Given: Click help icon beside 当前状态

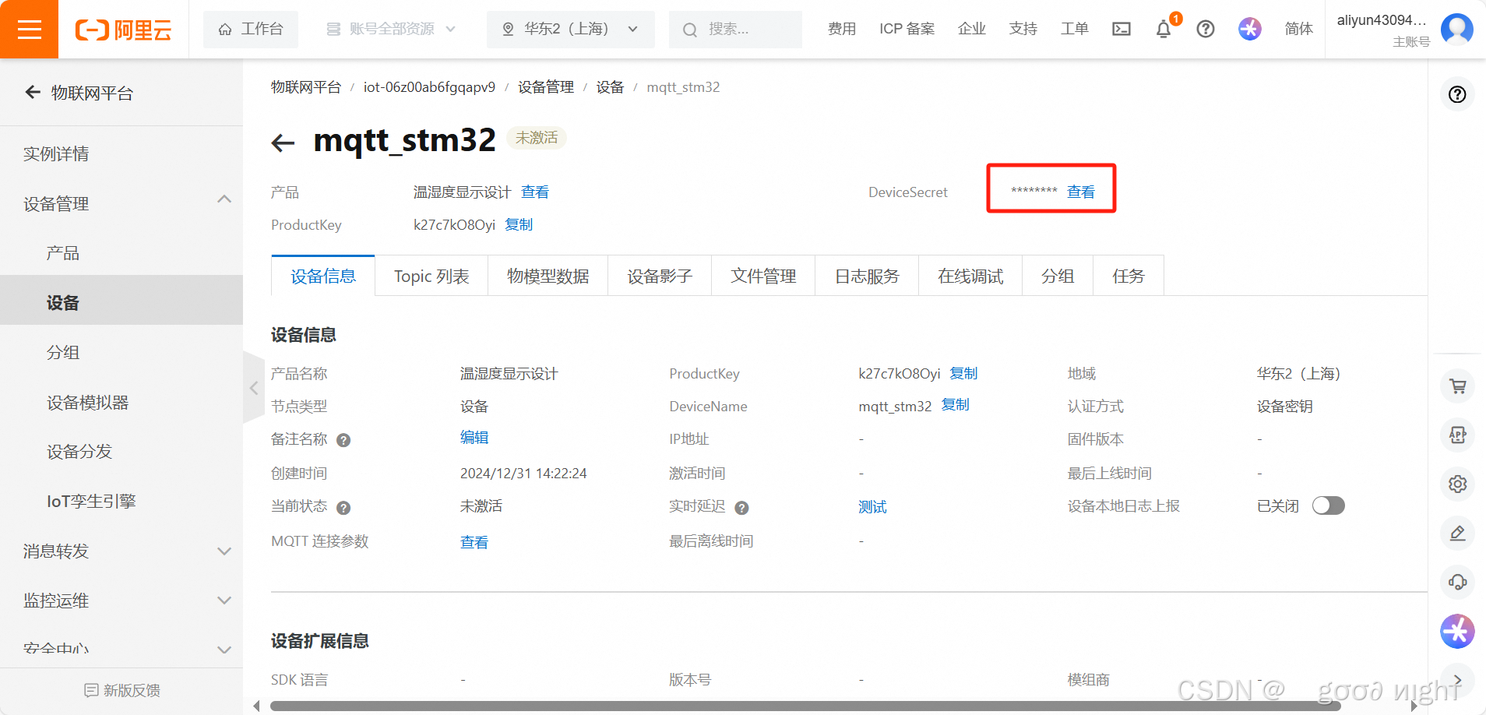Looking at the screenshot, I should tap(343, 508).
